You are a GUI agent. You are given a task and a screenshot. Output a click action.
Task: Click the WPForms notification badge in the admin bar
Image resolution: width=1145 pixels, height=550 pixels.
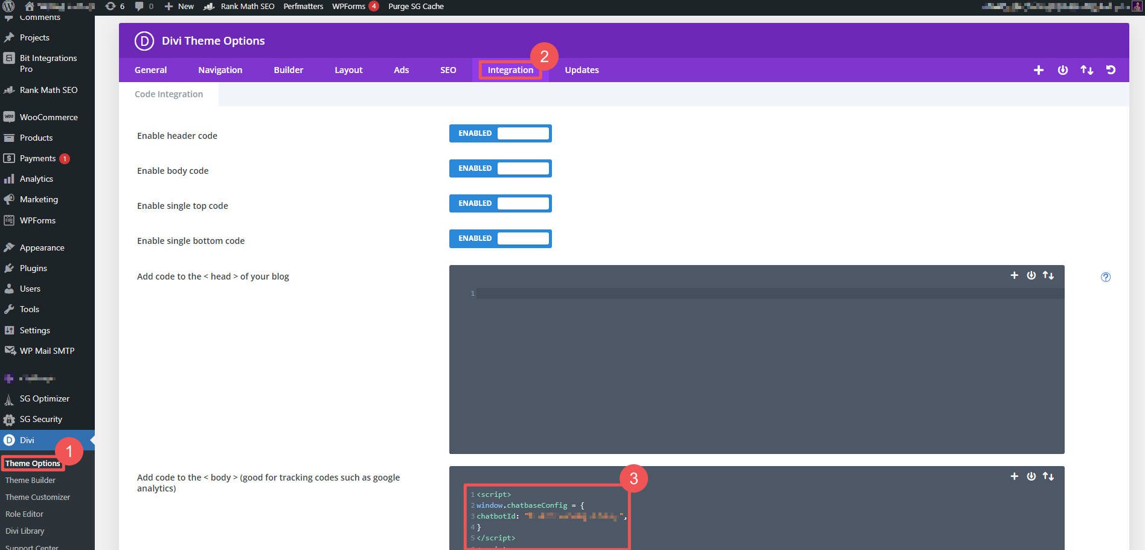[x=373, y=5]
